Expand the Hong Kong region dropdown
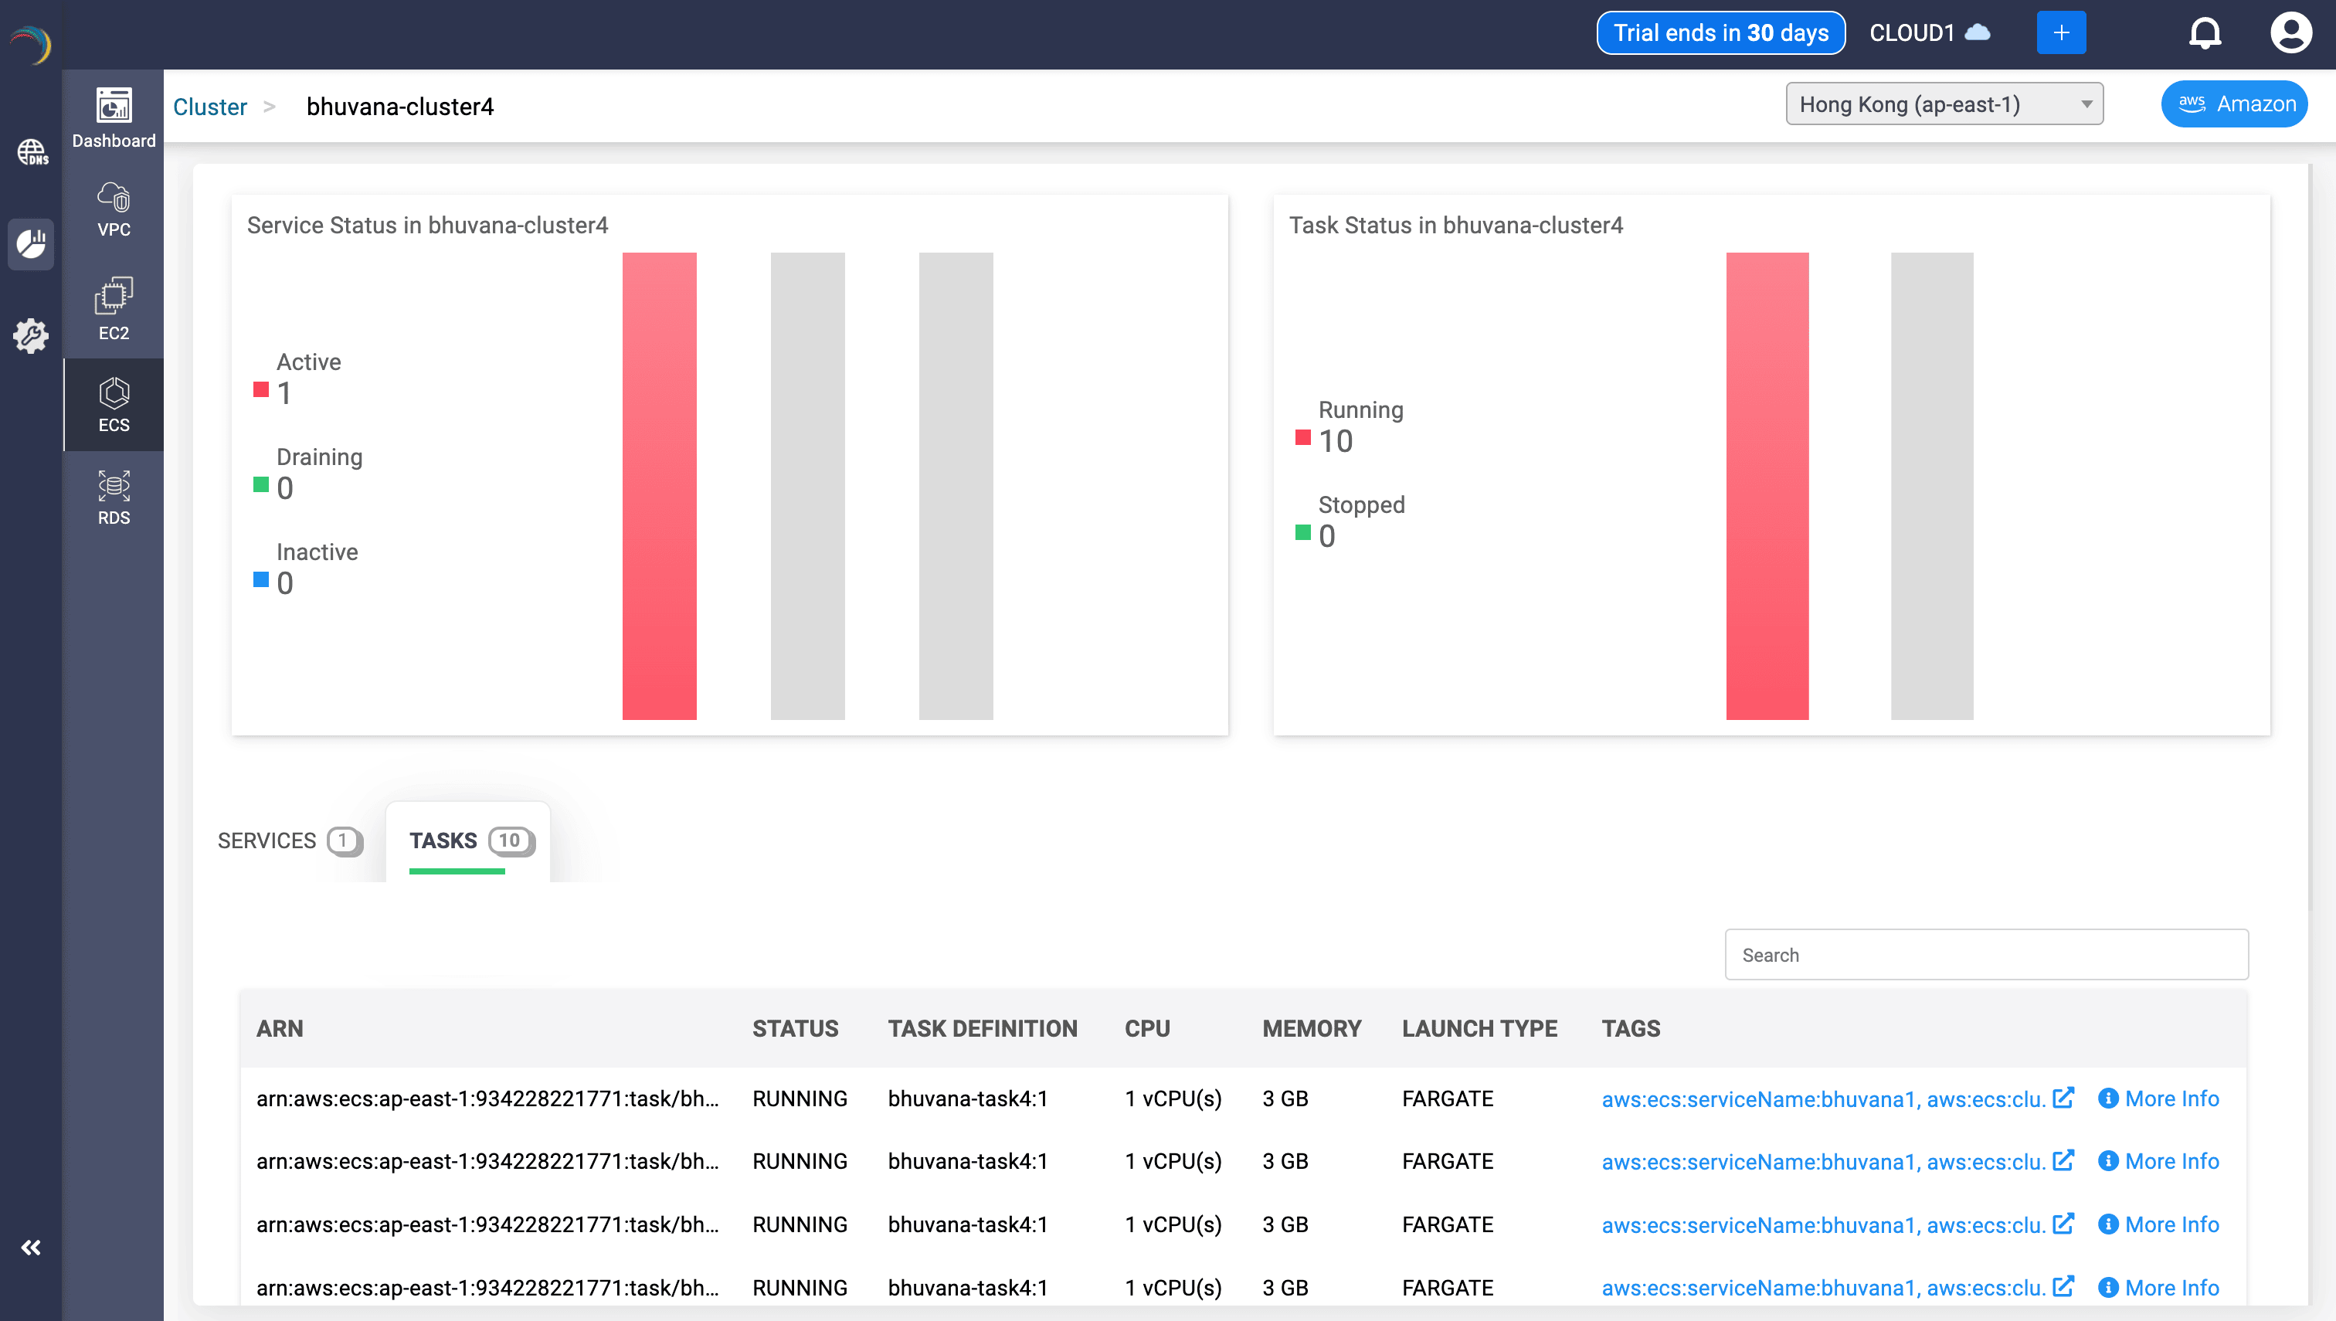Viewport: 2336px width, 1321px height. tap(1944, 104)
